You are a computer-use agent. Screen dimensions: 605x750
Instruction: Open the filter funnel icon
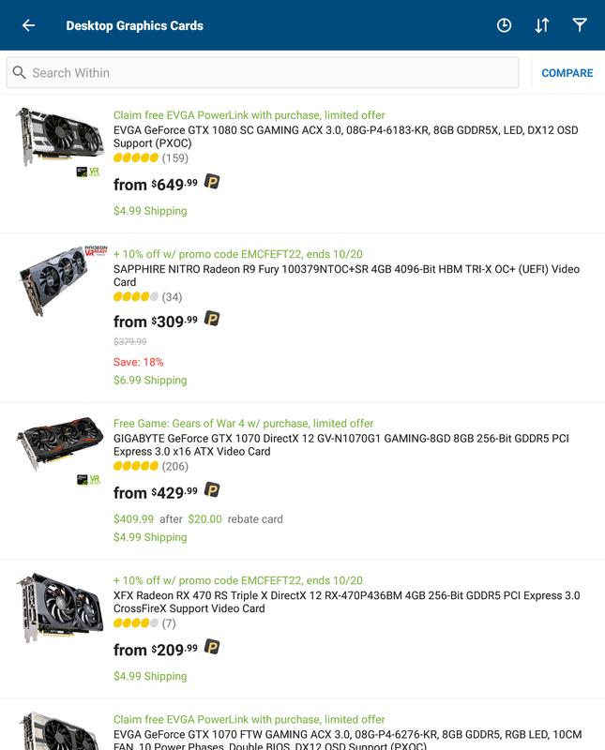coord(580,25)
